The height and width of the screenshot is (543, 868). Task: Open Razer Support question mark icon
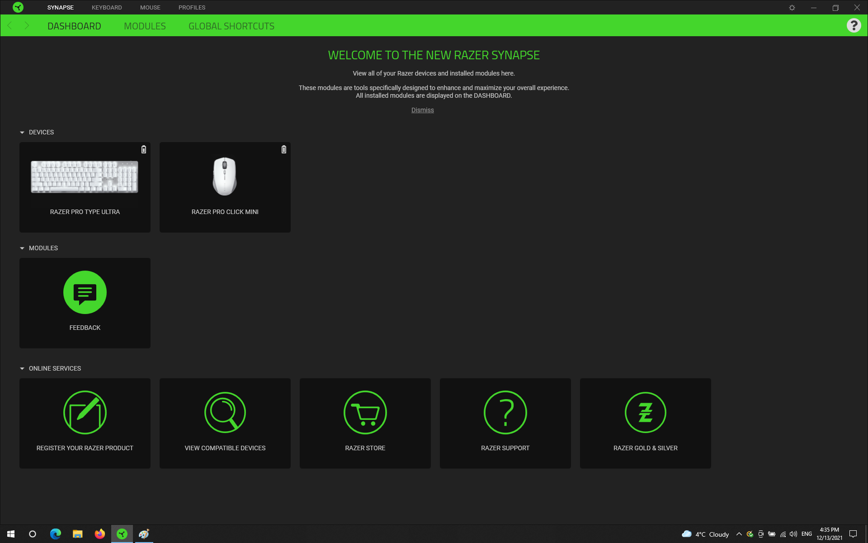point(505,412)
